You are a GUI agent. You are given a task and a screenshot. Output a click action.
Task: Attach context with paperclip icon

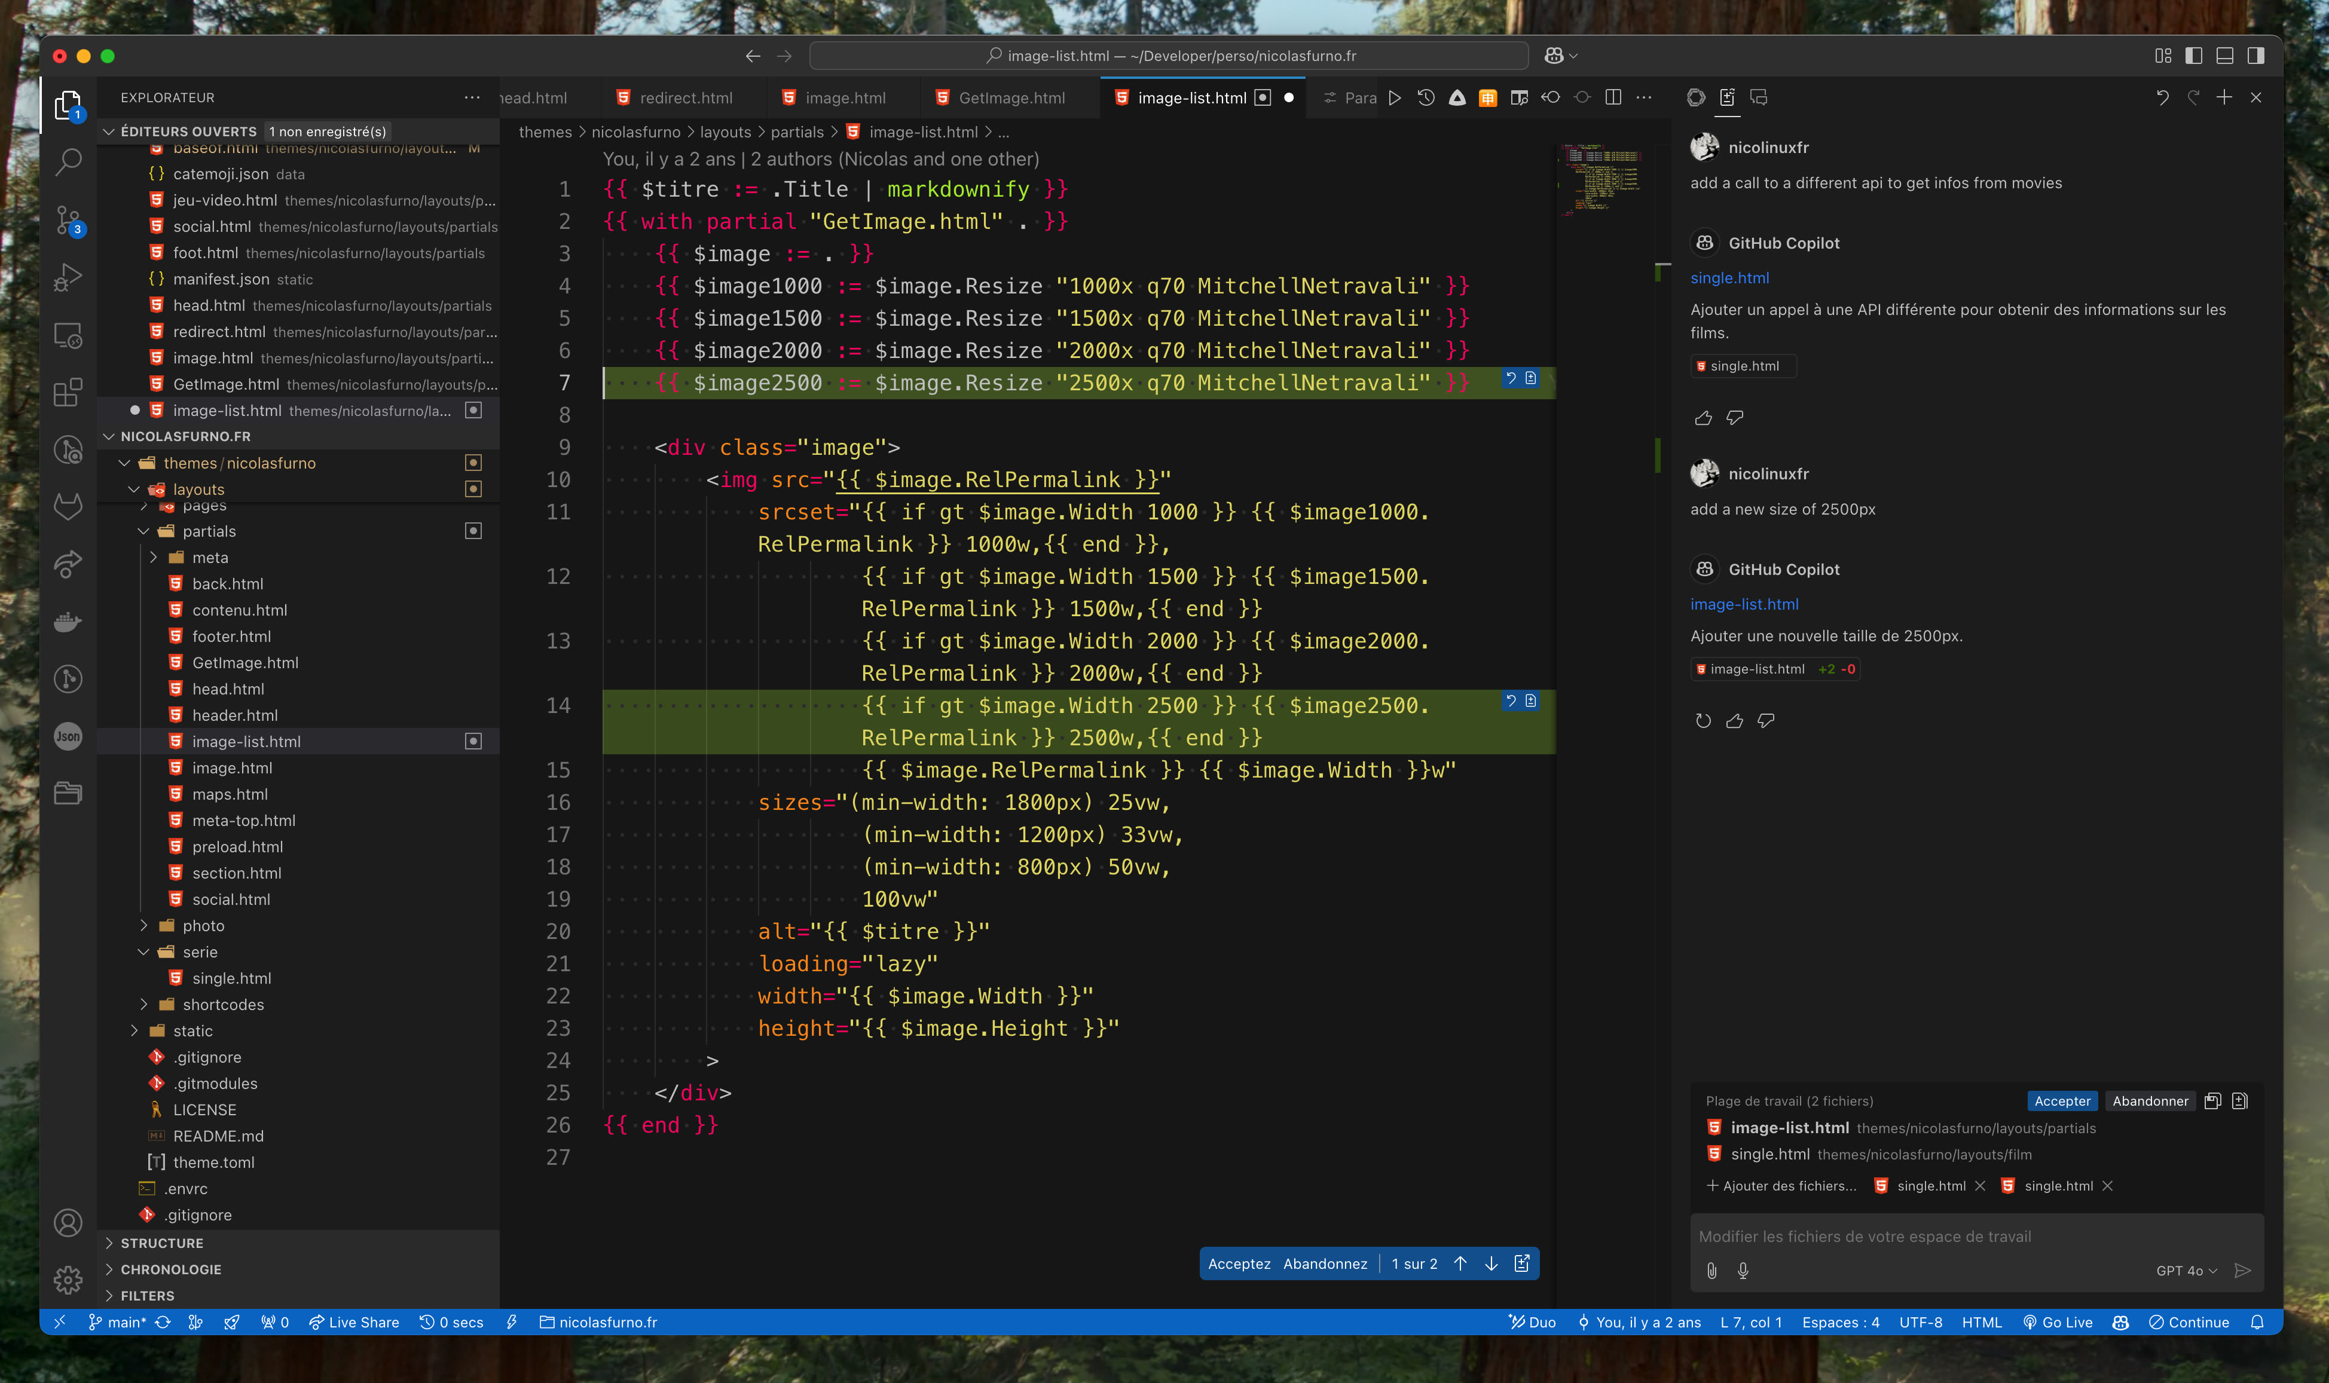tap(1711, 1270)
